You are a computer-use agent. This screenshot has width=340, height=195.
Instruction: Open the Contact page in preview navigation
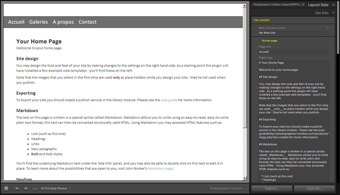[88, 22]
